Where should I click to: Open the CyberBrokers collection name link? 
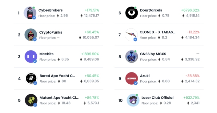point(50,10)
